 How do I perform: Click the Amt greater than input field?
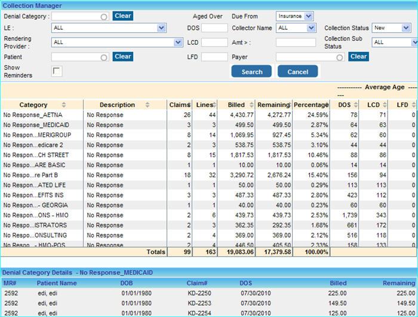(x=296, y=42)
